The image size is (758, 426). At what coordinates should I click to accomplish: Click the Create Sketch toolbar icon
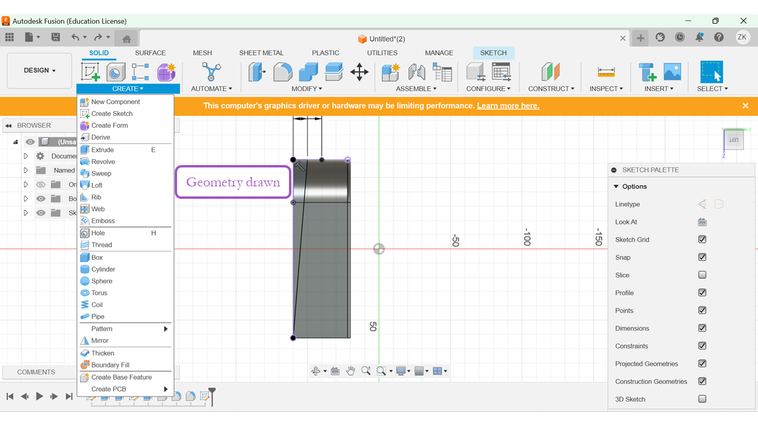coord(91,72)
